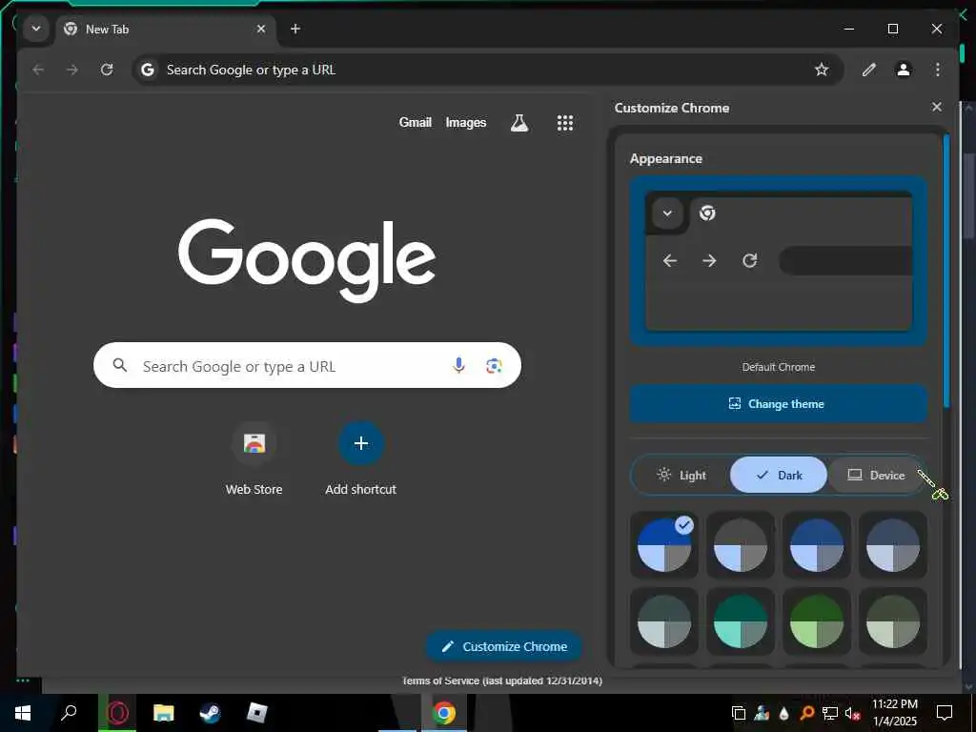This screenshot has height=732, width=976.
Task: Click the side panel blue scrollbar thumb
Action: pyautogui.click(x=946, y=272)
